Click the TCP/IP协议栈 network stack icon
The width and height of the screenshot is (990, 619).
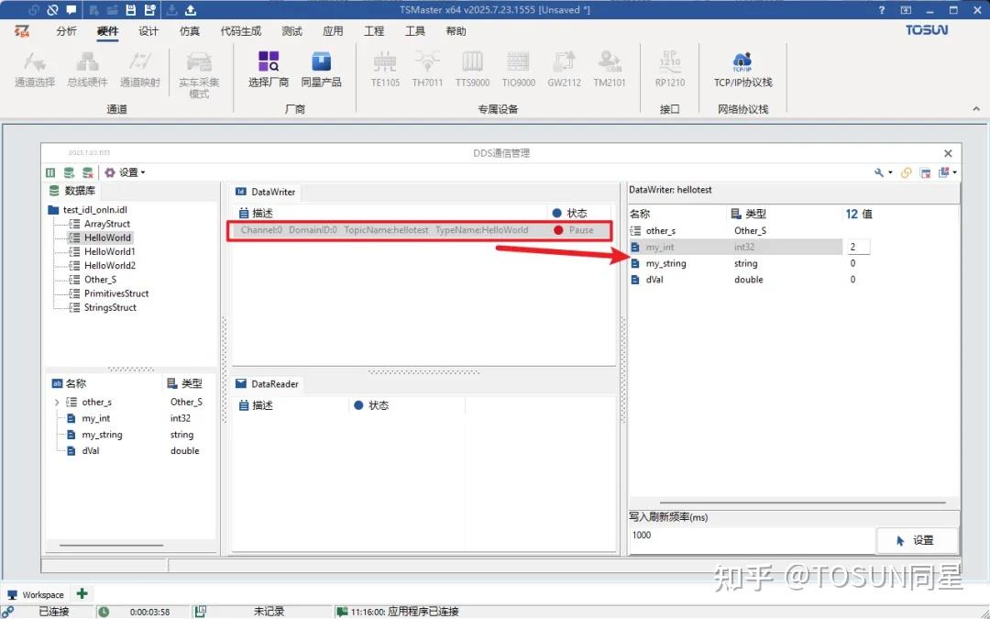[x=742, y=67]
